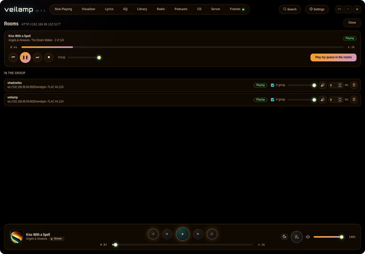Open the Search button
The width and height of the screenshot is (365, 254).
[x=290, y=10]
